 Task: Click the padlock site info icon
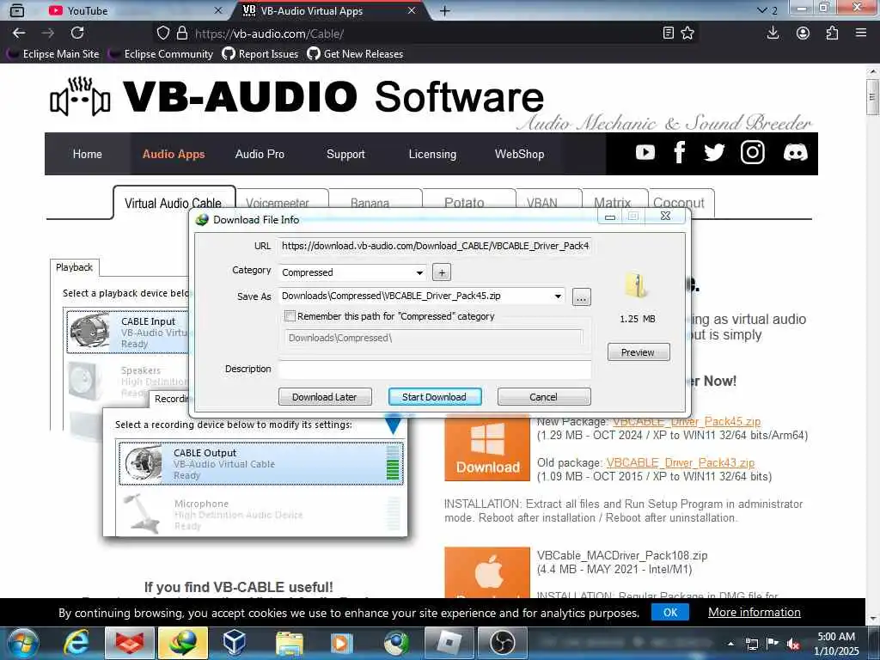[x=182, y=34]
